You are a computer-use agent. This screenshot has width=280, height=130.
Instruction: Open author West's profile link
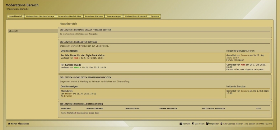(x=76, y=67)
